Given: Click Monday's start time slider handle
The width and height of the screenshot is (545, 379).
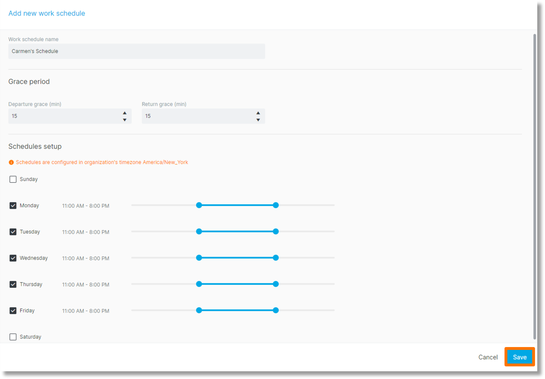Looking at the screenshot, I should point(199,205).
